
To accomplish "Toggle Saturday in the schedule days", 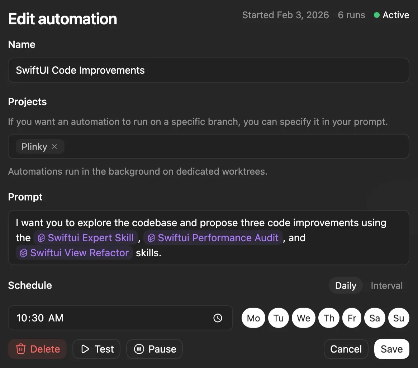I will tap(375, 318).
